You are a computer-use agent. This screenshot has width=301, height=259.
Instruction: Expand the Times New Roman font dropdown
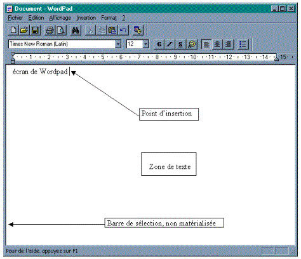coord(118,44)
